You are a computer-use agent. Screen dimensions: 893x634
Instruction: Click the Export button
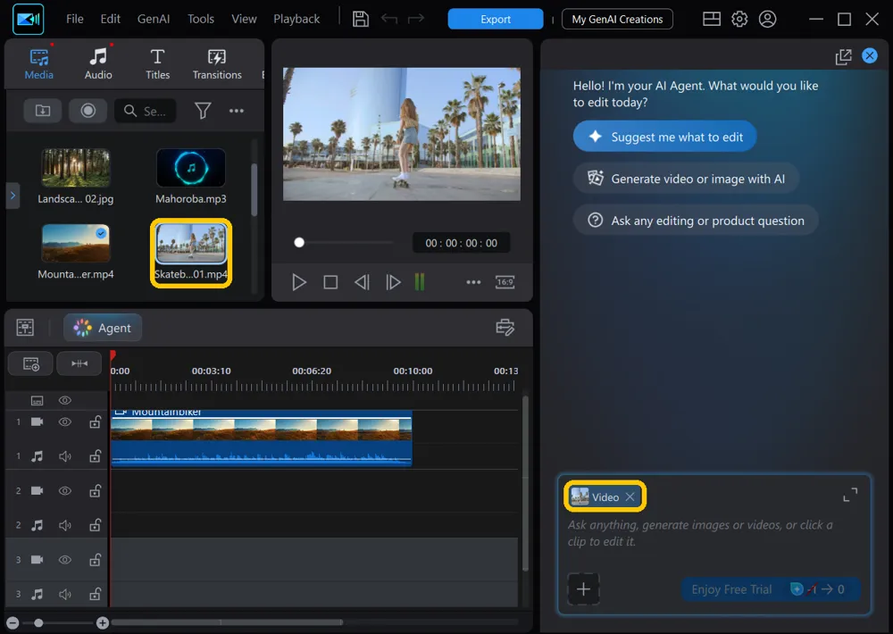click(495, 19)
